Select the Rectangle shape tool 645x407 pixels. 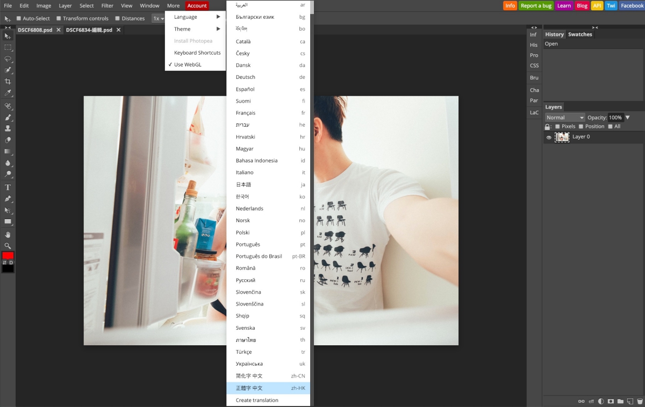8,221
